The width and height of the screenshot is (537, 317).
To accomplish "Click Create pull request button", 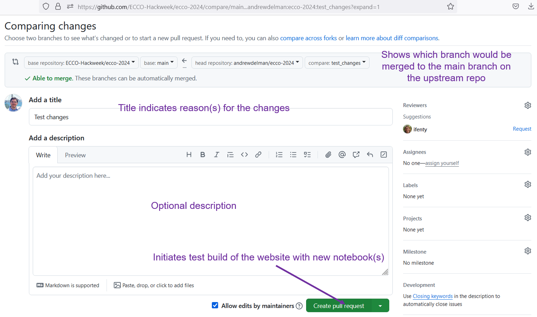I will coord(339,306).
